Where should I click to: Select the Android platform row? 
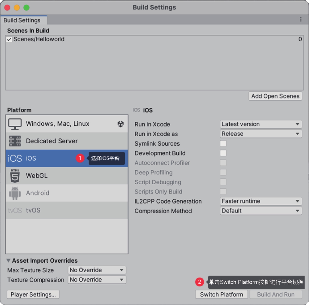tap(67, 193)
